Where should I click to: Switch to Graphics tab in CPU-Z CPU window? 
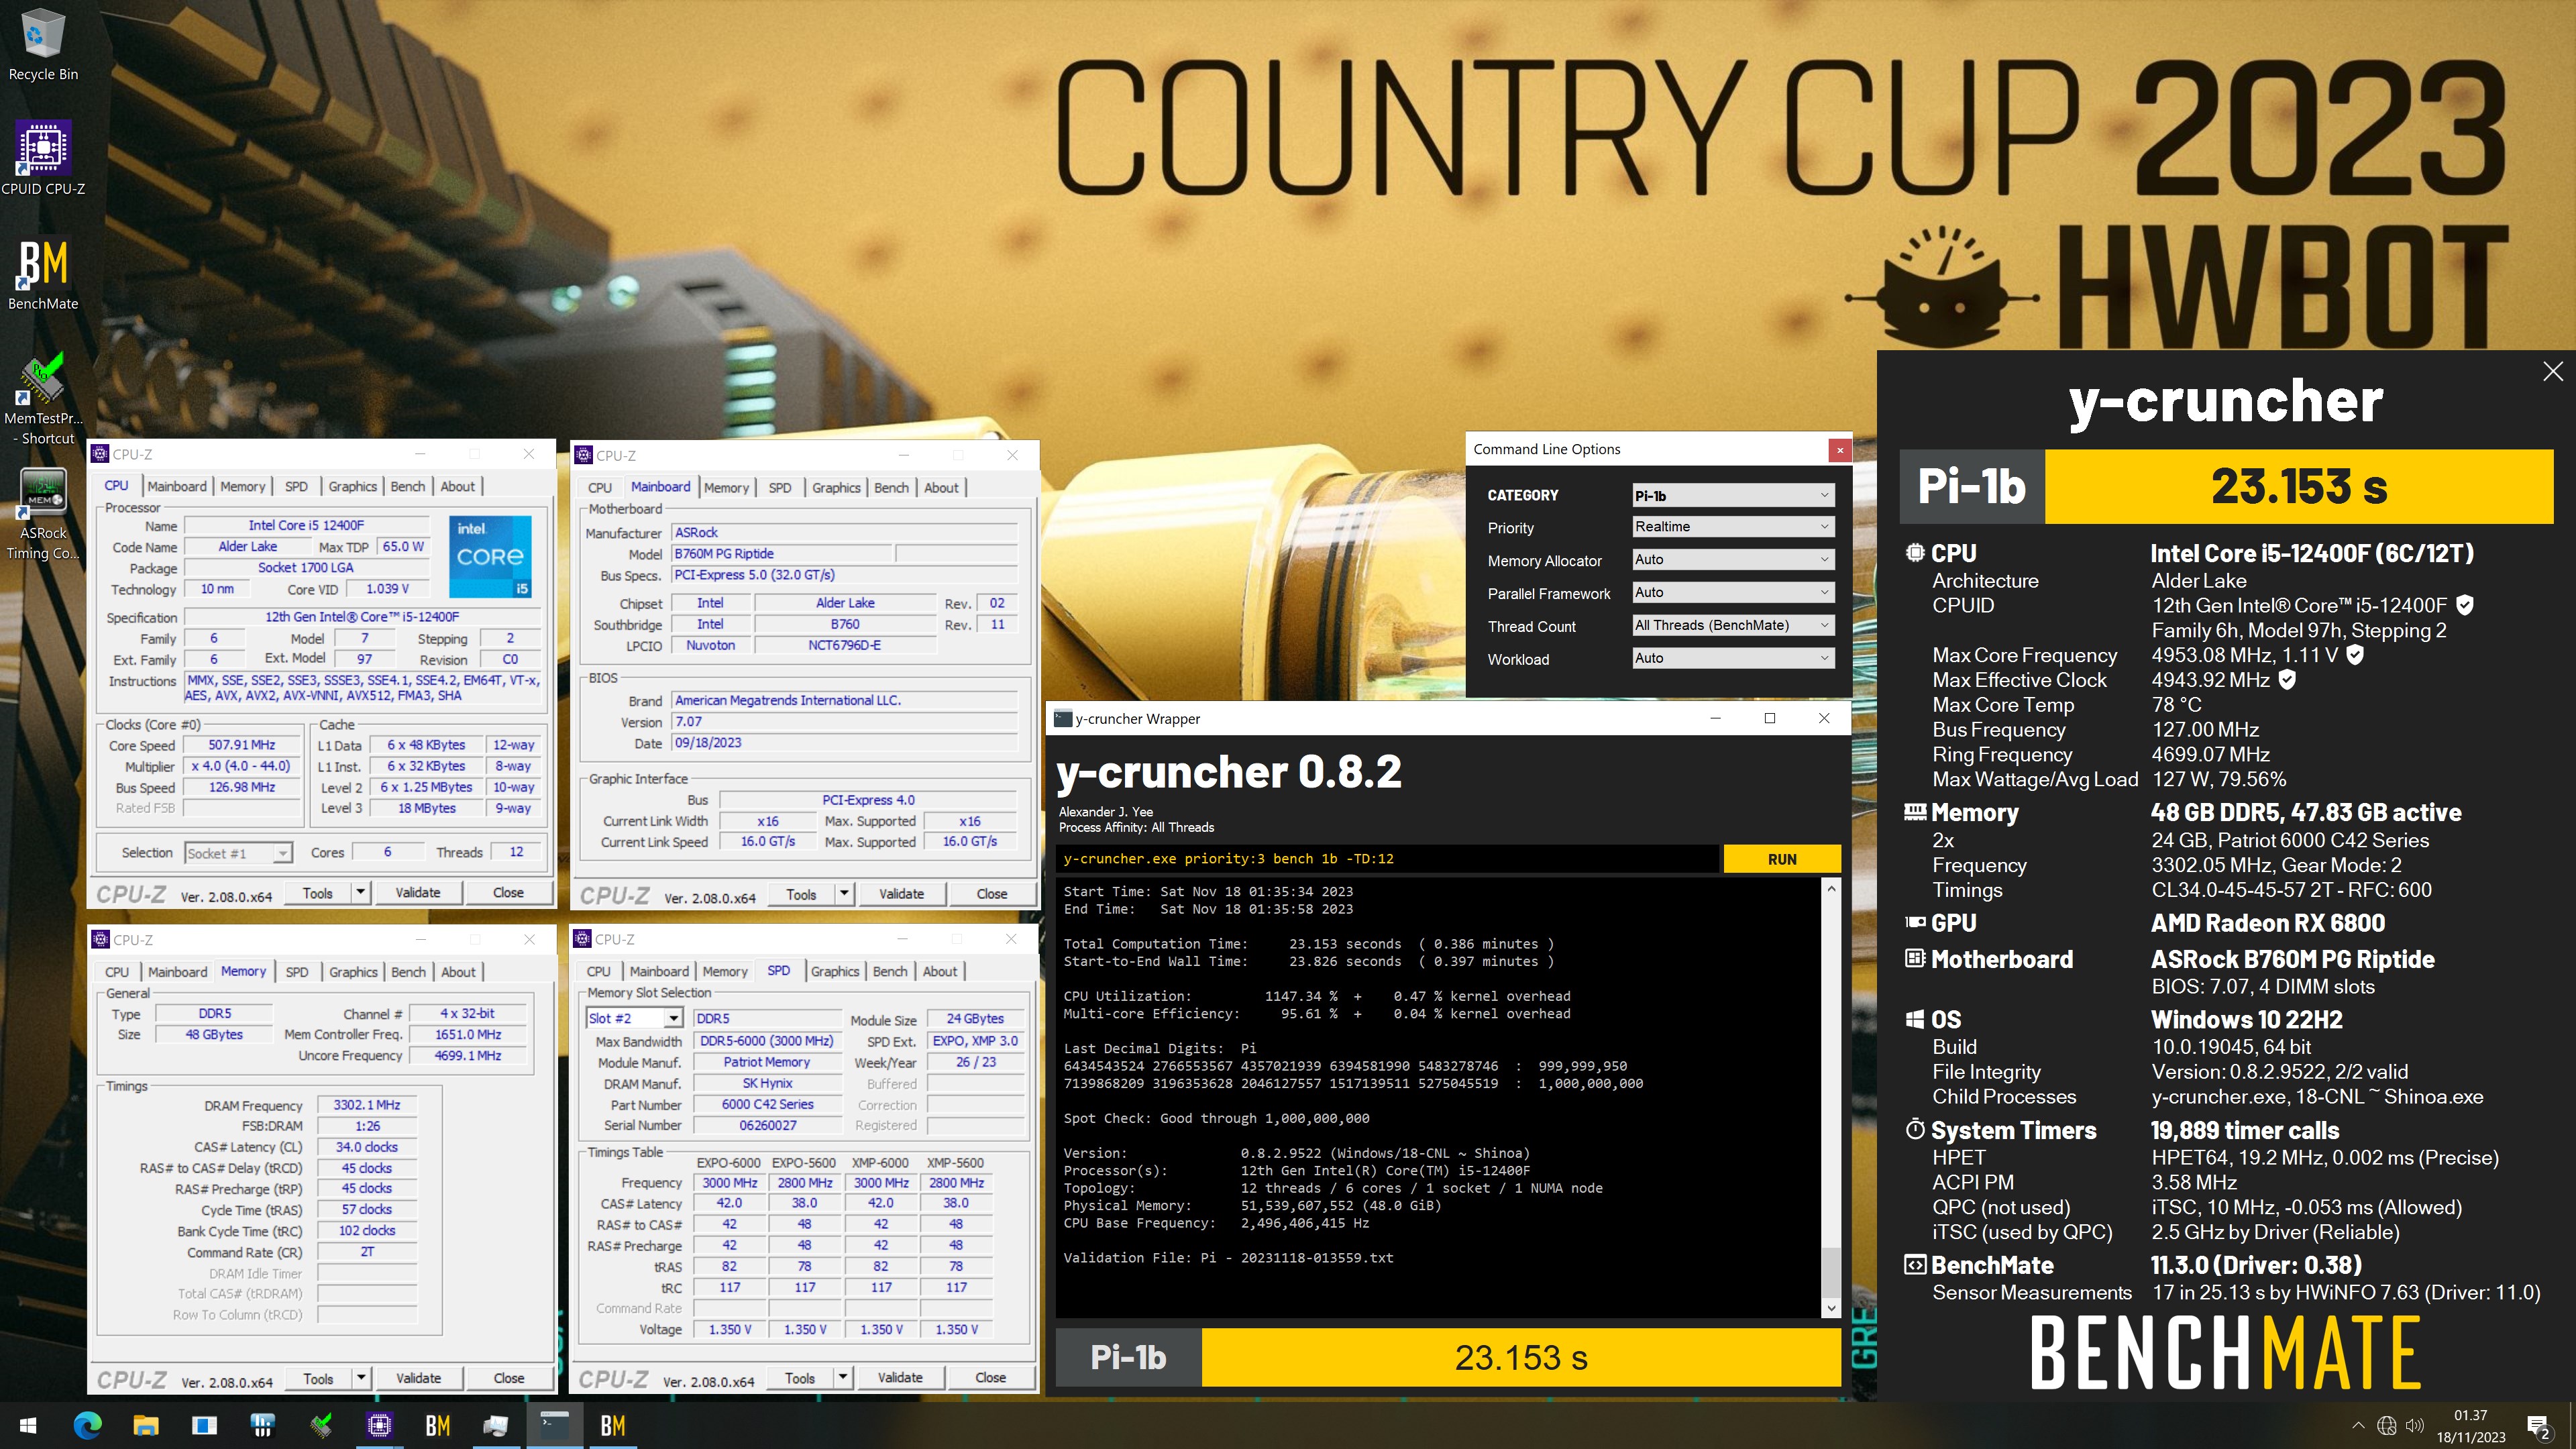point(353,486)
